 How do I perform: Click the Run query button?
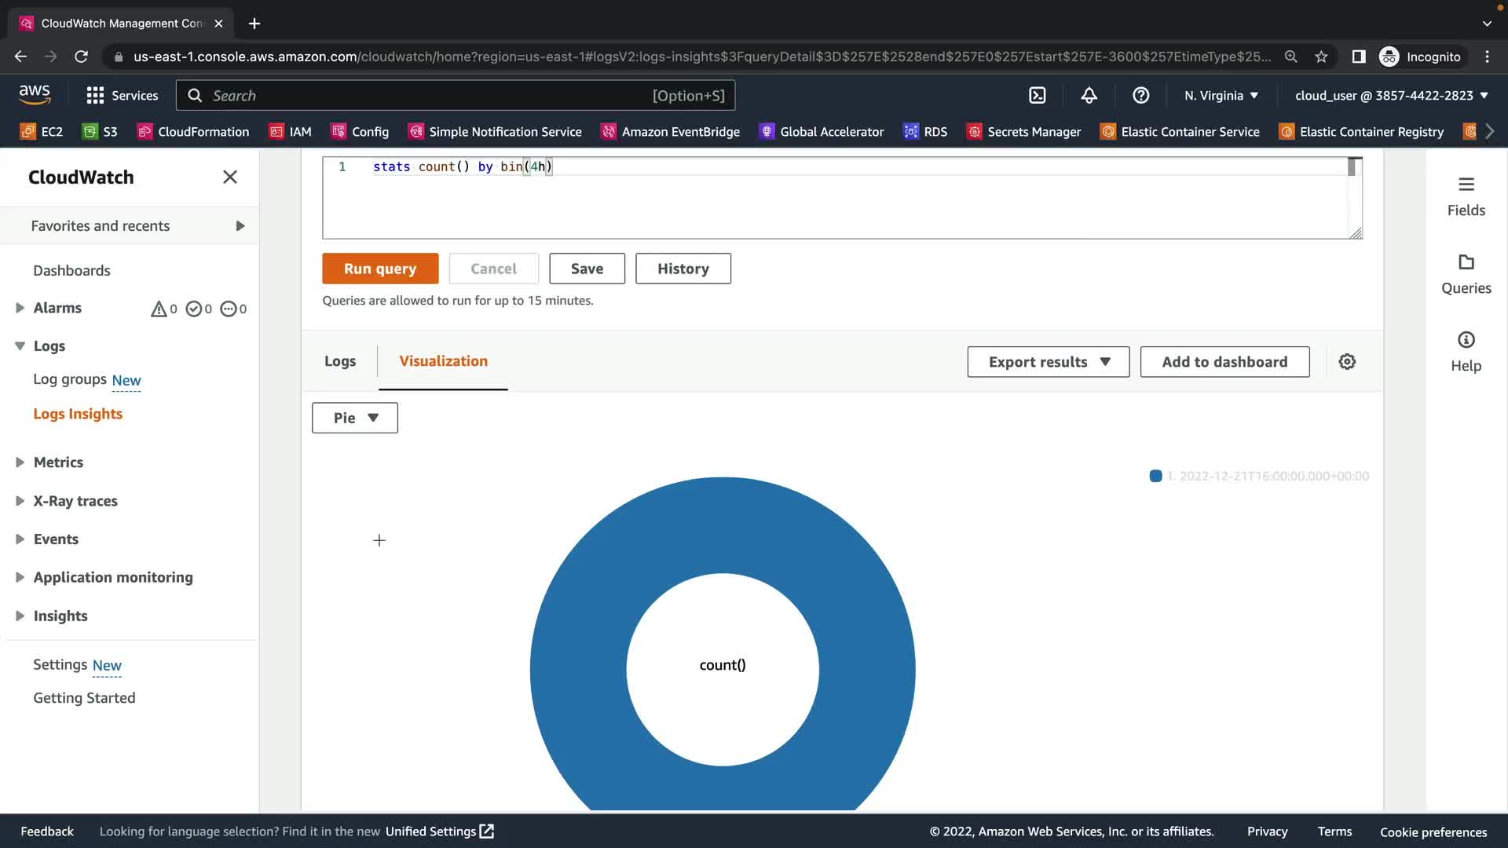(380, 269)
